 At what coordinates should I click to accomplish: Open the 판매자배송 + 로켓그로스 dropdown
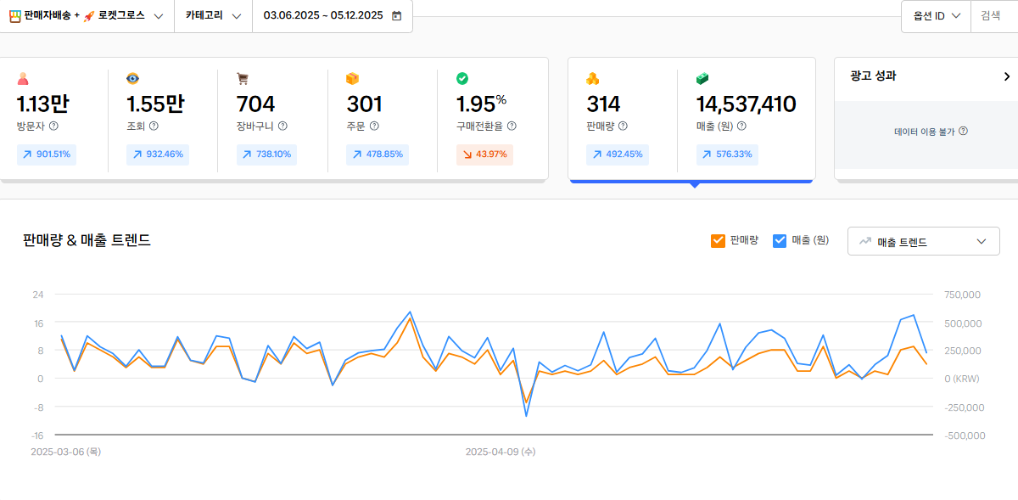[x=86, y=16]
